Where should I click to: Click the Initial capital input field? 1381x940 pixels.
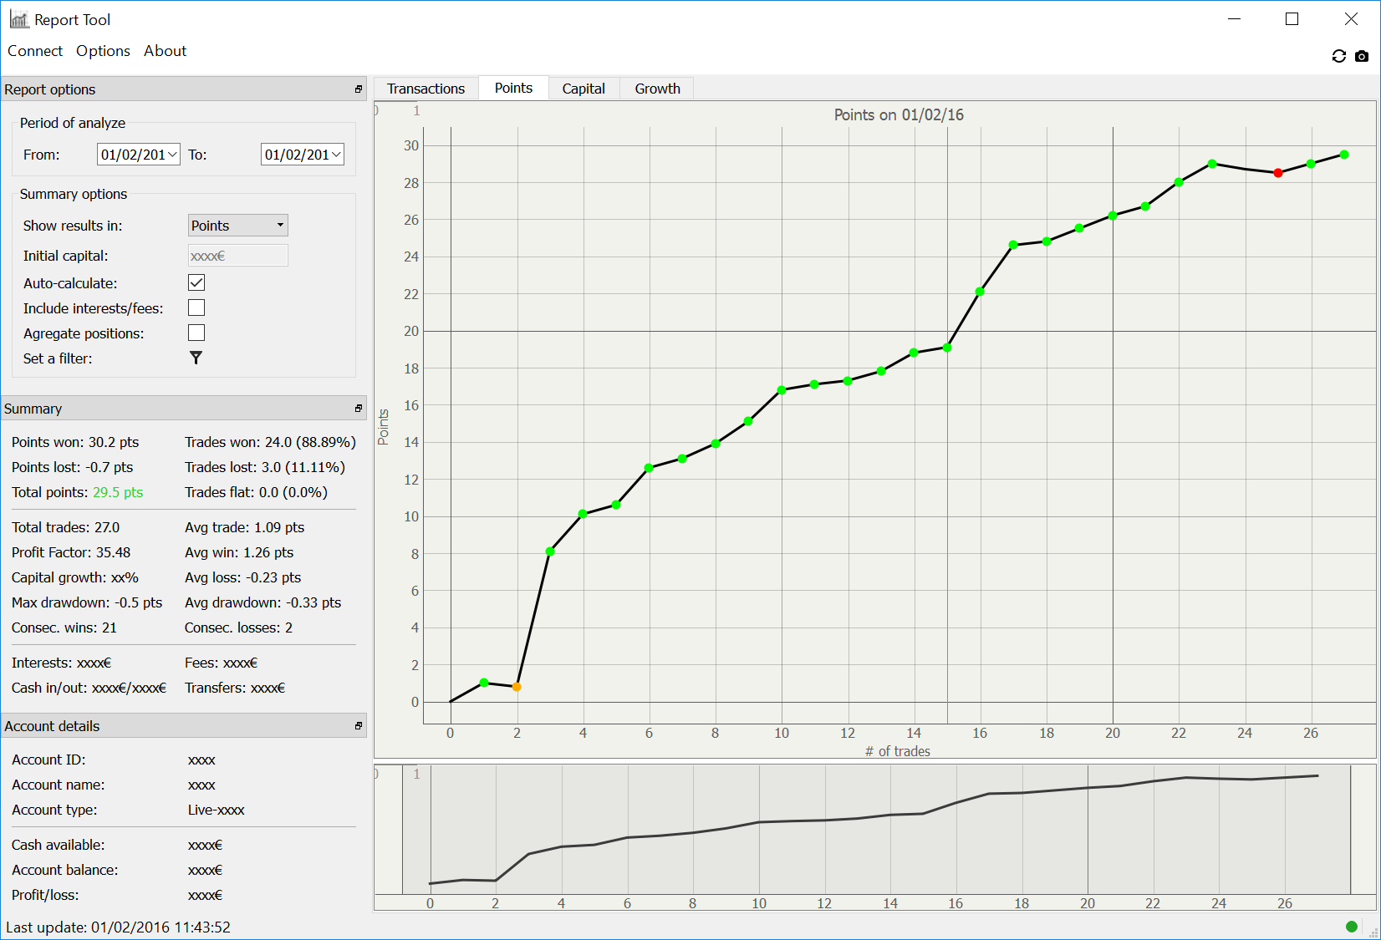pos(238,256)
